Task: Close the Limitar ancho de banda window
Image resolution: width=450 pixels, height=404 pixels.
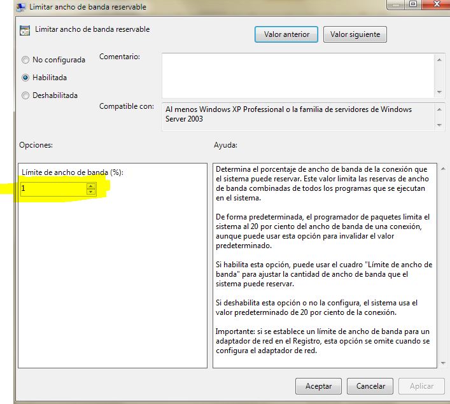Action: (437, 4)
